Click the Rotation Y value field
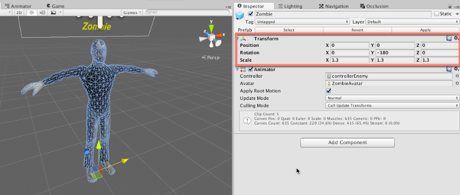Viewport: 460px width, 195px height. coord(395,53)
